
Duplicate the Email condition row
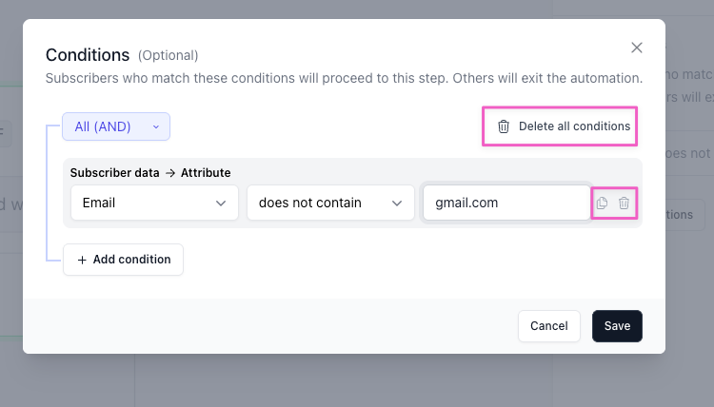(602, 203)
